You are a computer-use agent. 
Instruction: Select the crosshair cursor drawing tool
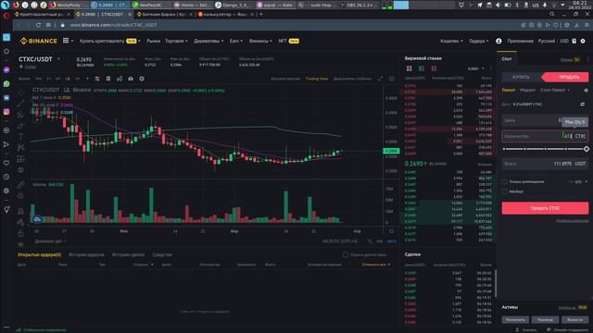(20, 92)
